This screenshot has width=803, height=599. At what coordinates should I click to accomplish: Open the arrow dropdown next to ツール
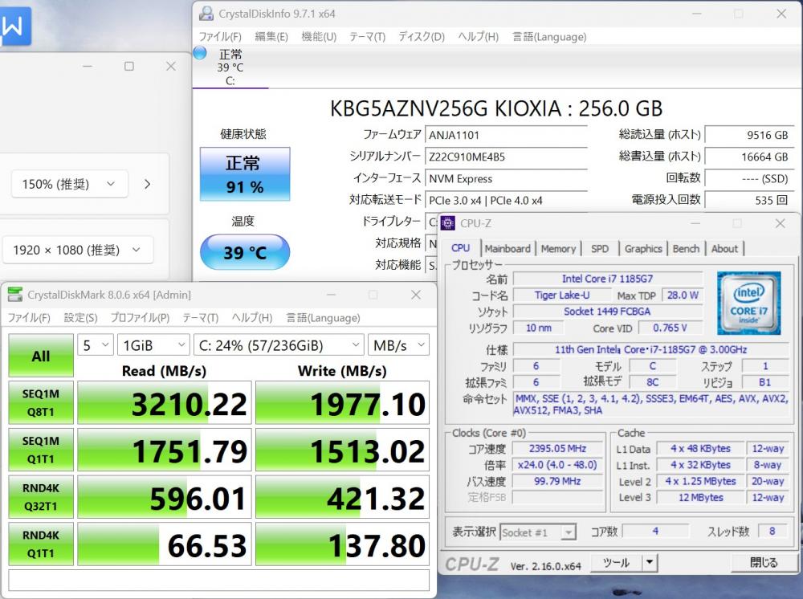(650, 563)
